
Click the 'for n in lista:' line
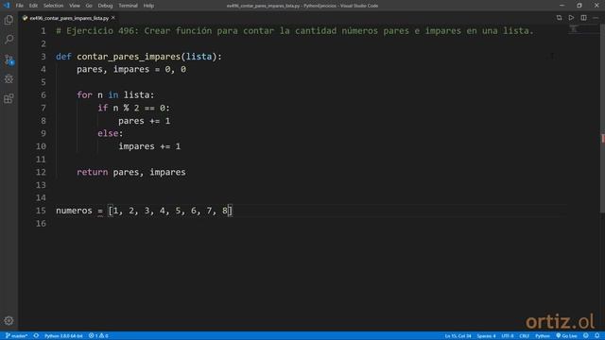click(x=115, y=95)
